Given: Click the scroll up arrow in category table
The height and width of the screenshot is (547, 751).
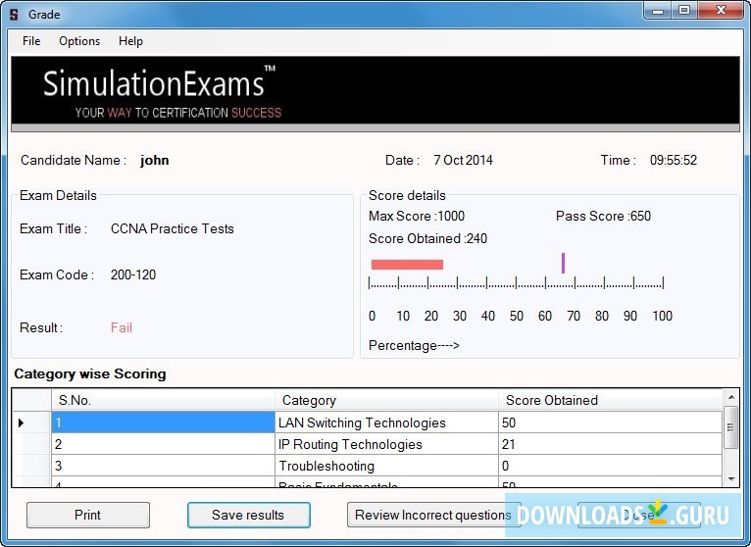Looking at the screenshot, I should coord(730,397).
